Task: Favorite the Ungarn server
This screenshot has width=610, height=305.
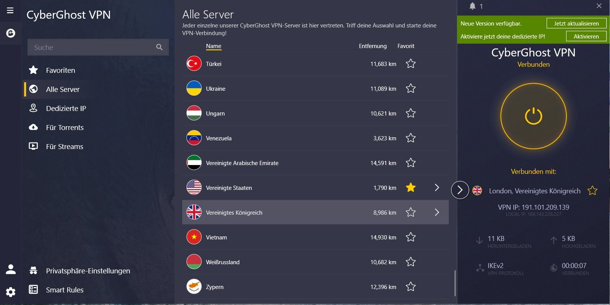Action: click(411, 113)
